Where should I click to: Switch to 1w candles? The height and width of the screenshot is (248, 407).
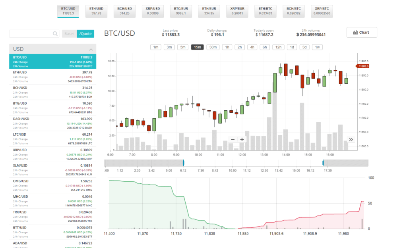[x=317, y=47]
